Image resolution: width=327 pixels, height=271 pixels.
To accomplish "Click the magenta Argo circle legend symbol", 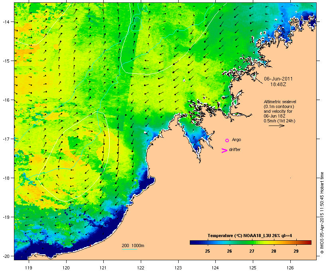I will [227, 140].
